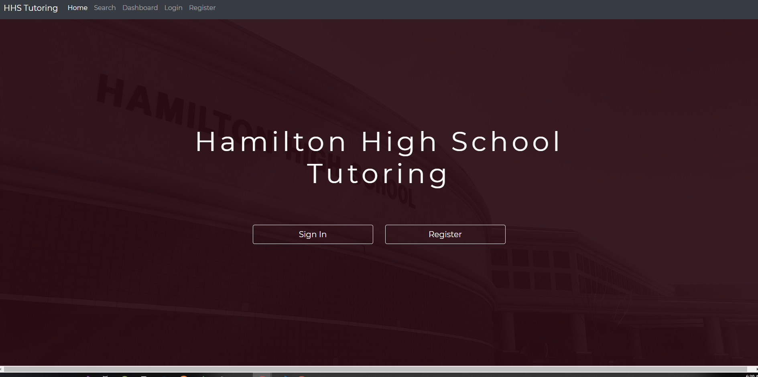Open the Dashboard nav link
Screen dimensions: 758x377
coord(140,8)
